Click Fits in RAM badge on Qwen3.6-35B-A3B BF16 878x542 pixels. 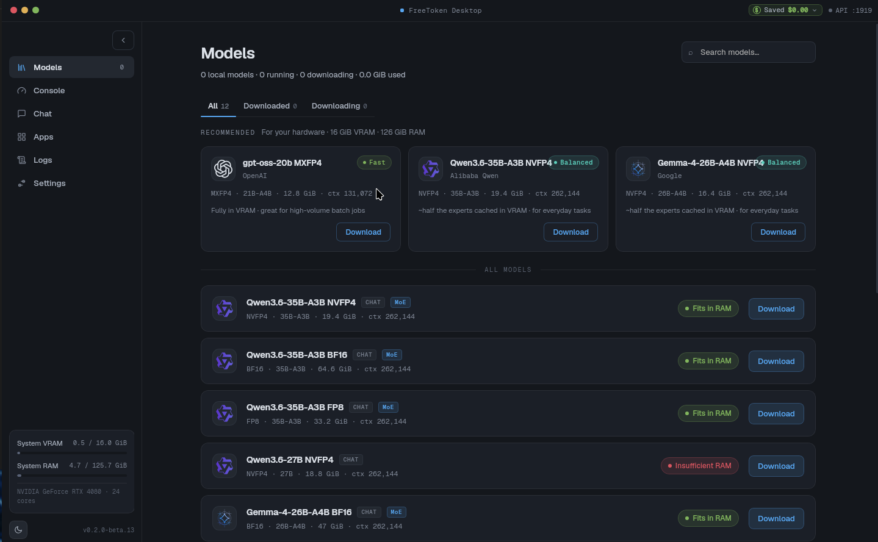point(708,361)
